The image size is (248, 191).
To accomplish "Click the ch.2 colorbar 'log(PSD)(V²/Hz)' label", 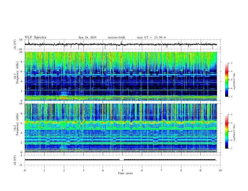I will (235, 133).
